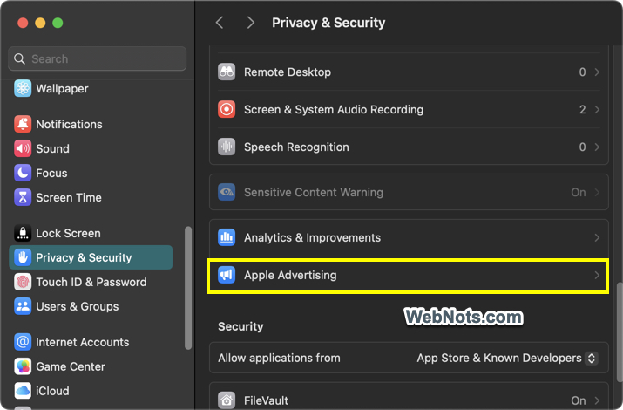Image resolution: width=623 pixels, height=410 pixels.
Task: Click the Apple Advertising megaphone icon
Action: coord(227,275)
